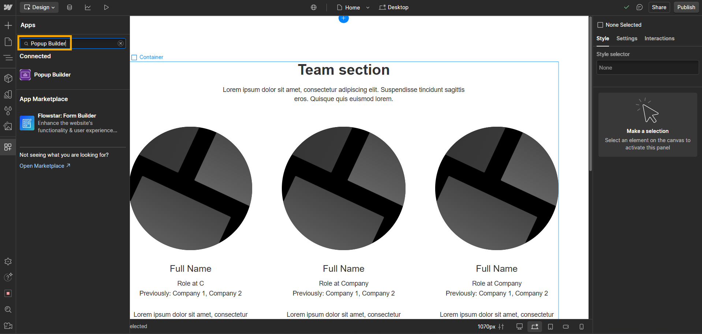702x334 pixels.
Task: Clear the Popup Builder search field
Action: (x=120, y=44)
